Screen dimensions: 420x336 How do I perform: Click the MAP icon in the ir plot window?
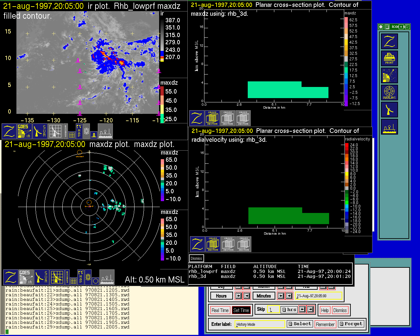(x=79, y=131)
